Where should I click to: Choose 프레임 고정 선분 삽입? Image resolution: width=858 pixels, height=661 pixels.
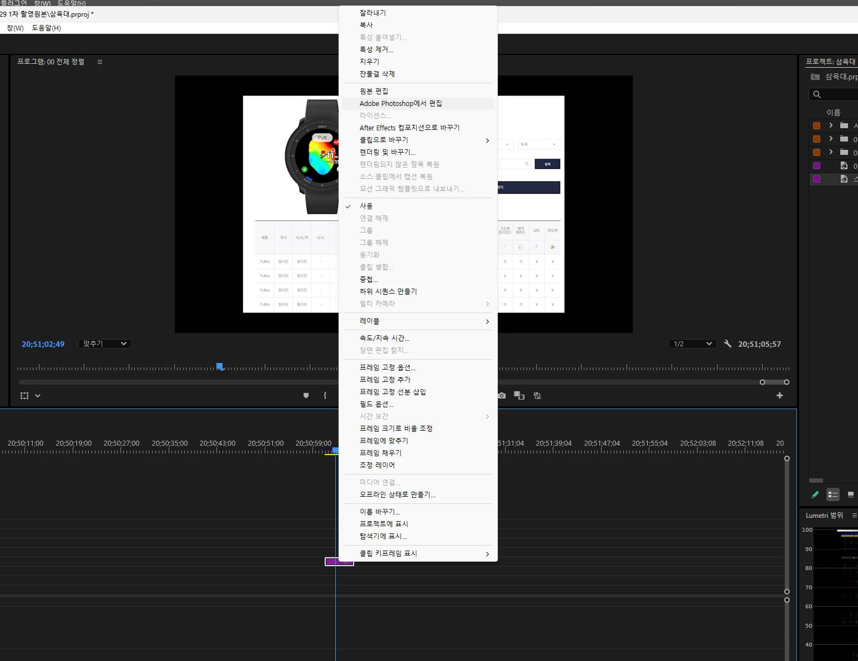point(418,392)
